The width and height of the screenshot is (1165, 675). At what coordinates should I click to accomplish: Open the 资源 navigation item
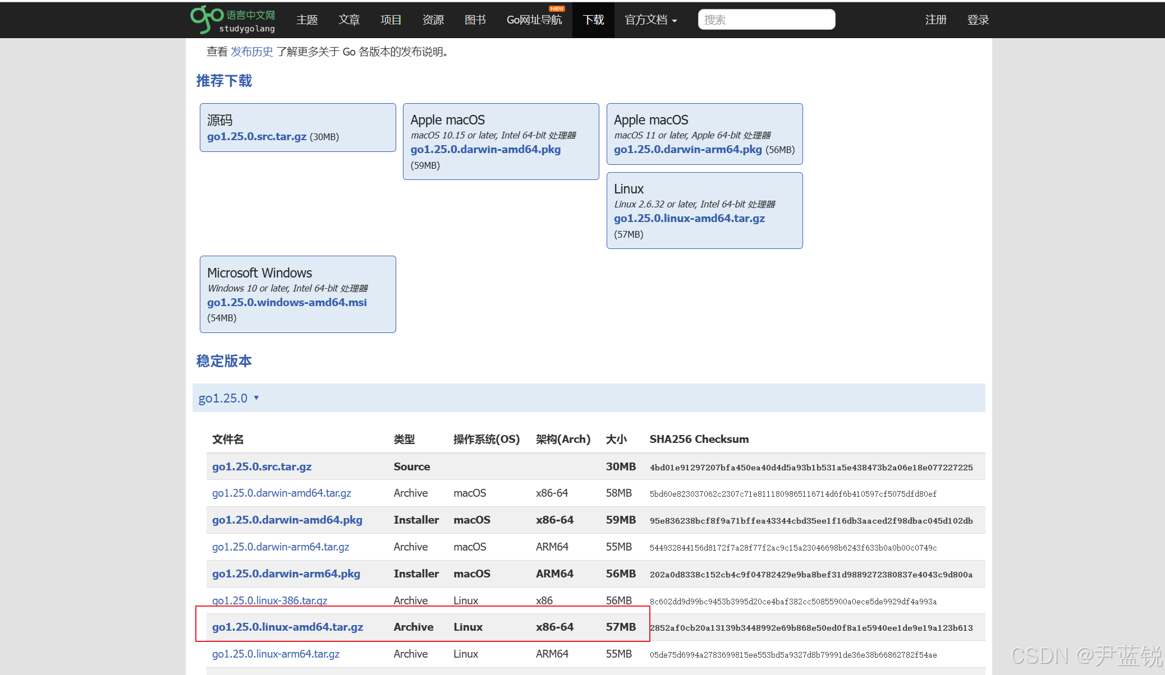(433, 20)
